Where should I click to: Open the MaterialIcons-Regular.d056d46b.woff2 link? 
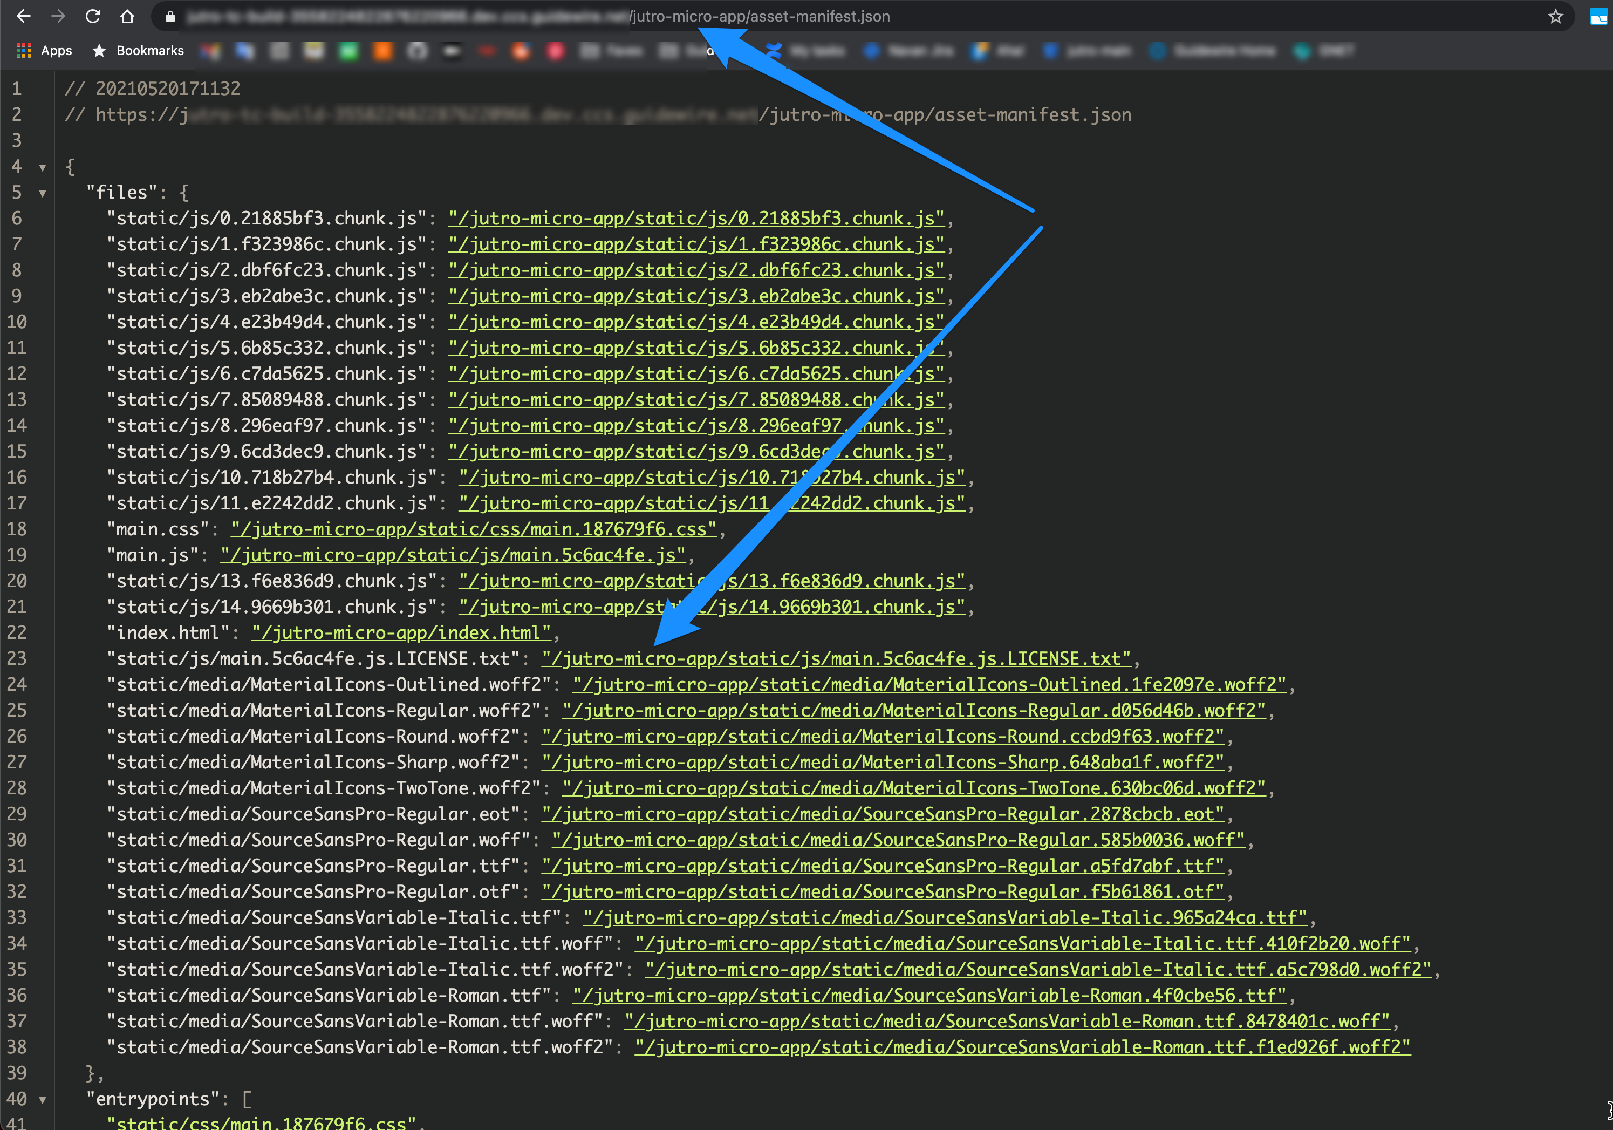914,711
